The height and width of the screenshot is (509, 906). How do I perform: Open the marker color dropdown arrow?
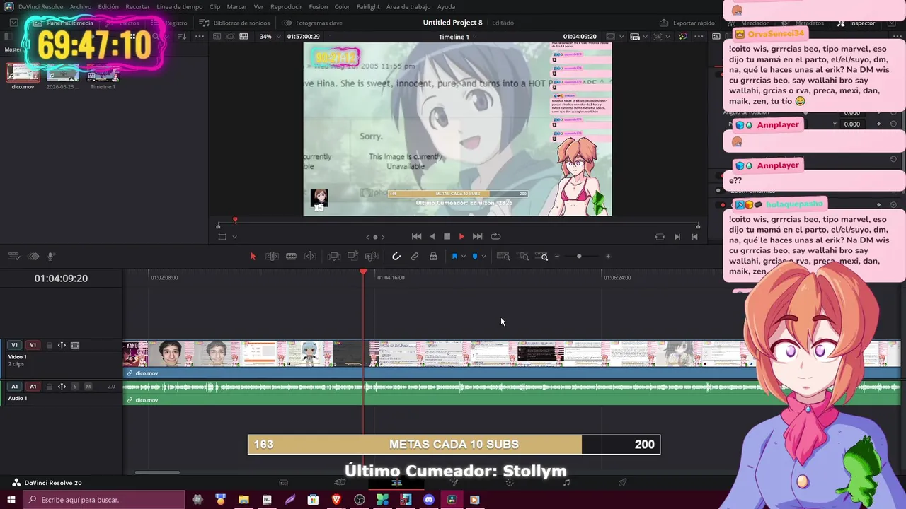pyautogui.click(x=483, y=257)
